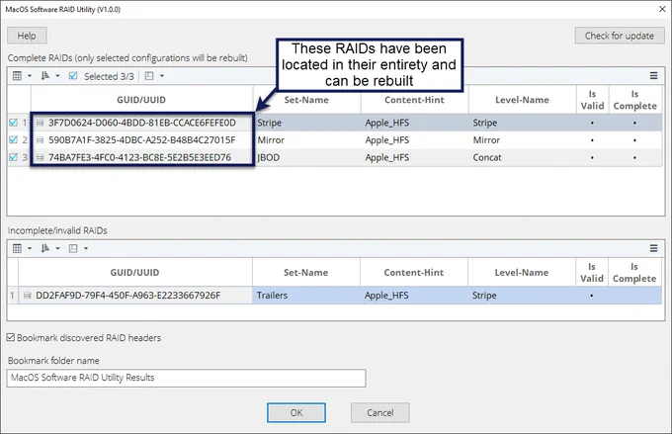This screenshot has width=672, height=434.
Task: Click column layout icon in Incomplete RAIDs toolbar
Action: coord(73,248)
